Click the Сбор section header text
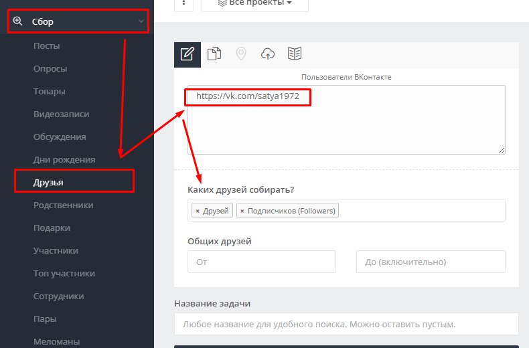Image resolution: width=529 pixels, height=348 pixels. point(43,21)
